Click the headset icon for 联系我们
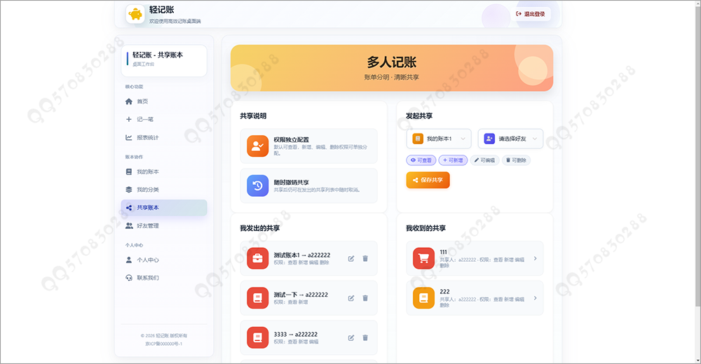701x364 pixels. pyautogui.click(x=129, y=278)
